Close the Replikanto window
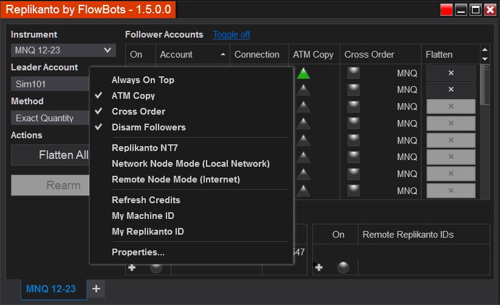Viewport: 500px width, 305px height. [490, 10]
